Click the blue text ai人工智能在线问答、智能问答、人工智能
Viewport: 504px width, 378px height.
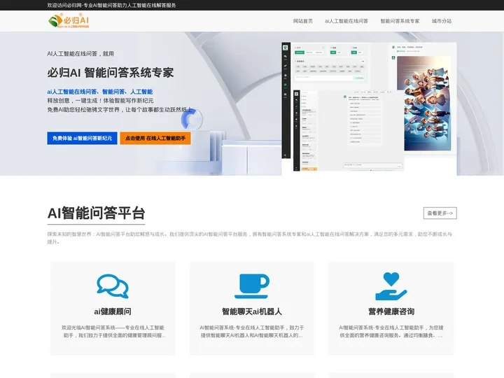point(99,92)
